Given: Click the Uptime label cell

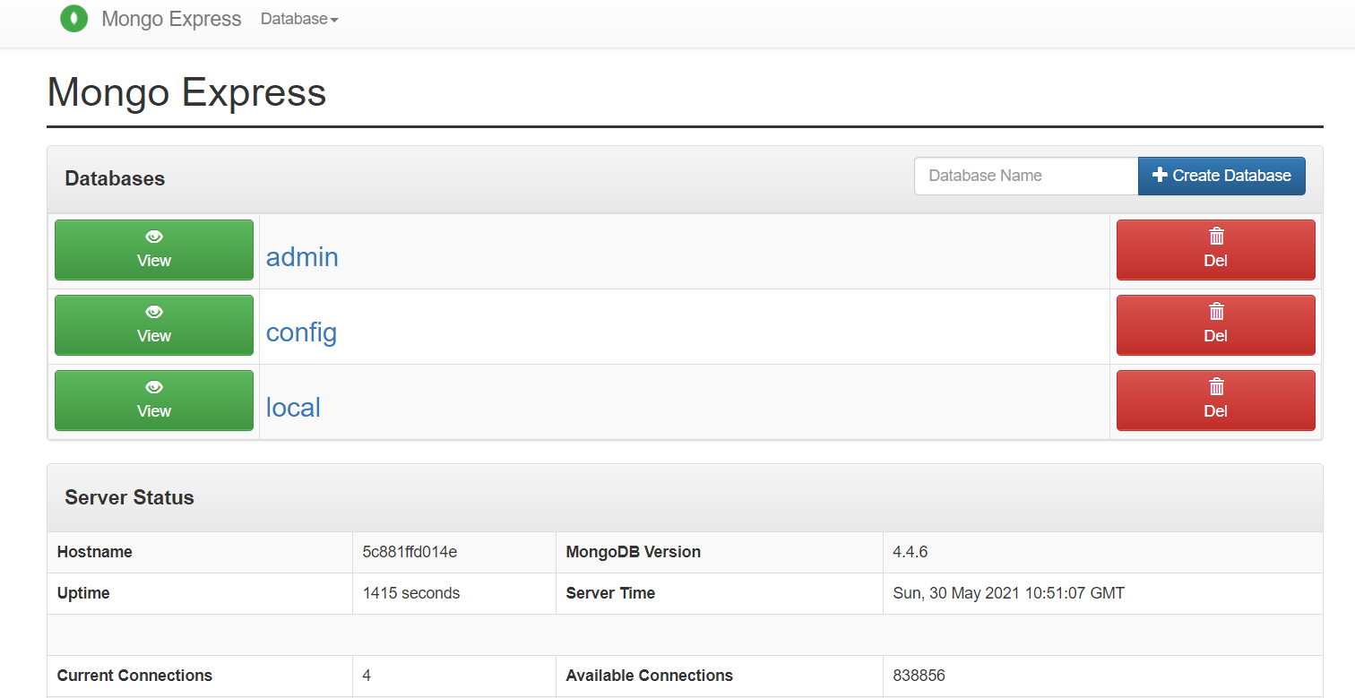Looking at the screenshot, I should click(200, 593).
